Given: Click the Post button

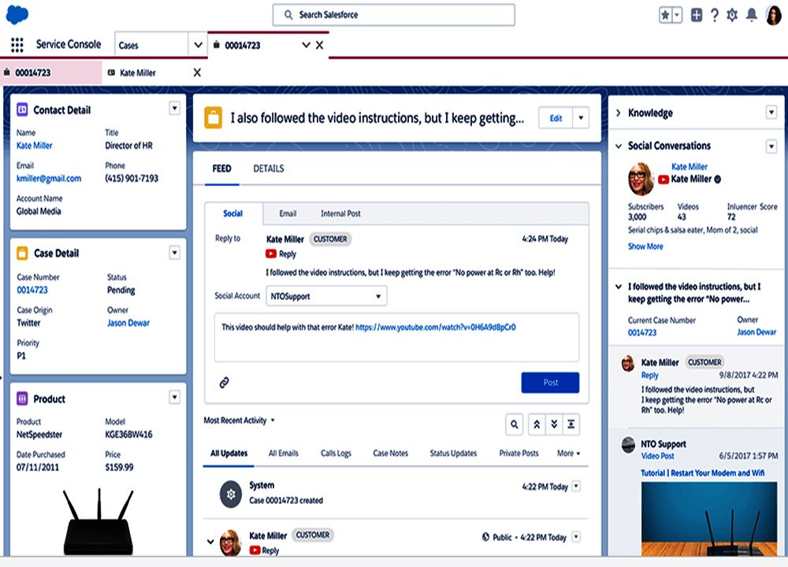Looking at the screenshot, I should point(550,383).
